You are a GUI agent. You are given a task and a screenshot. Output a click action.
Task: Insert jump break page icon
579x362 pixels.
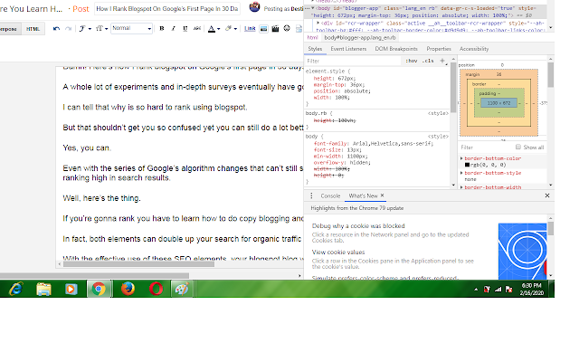tap(299, 28)
